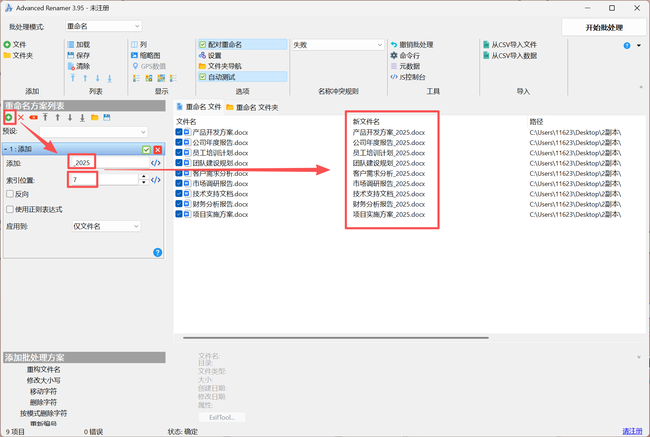Sort by the 文件名 column header
650x437 pixels.
(186, 122)
